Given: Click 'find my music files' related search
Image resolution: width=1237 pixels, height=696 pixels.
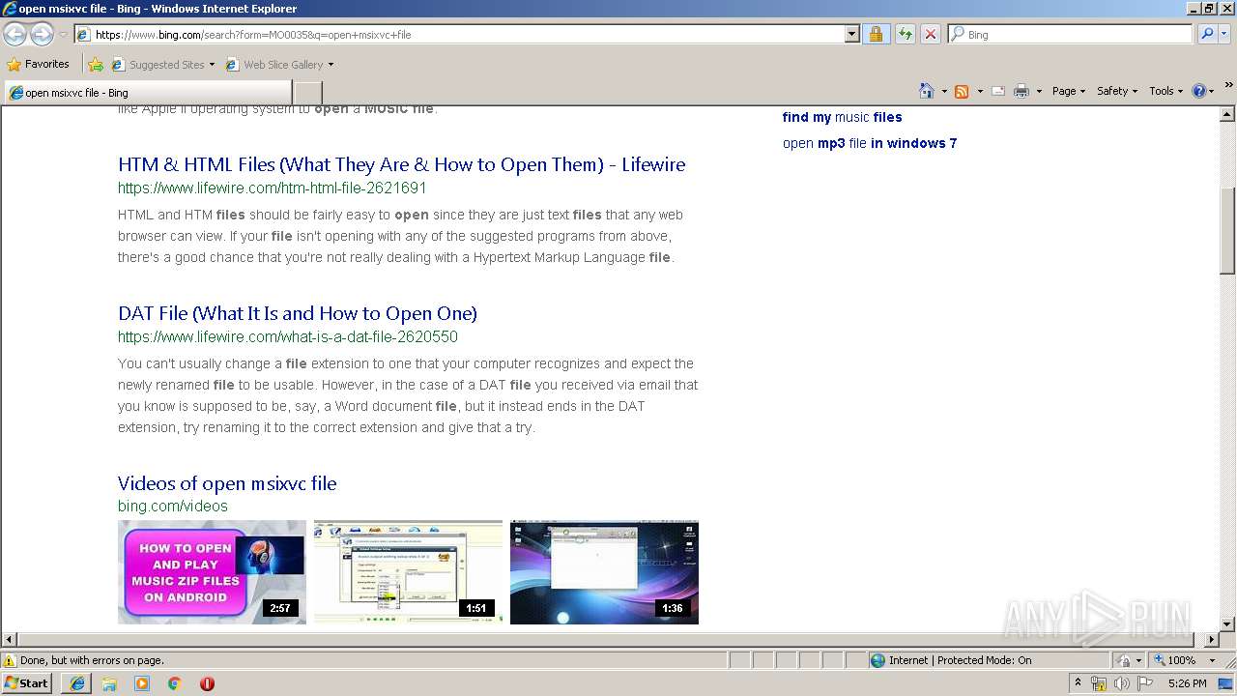Looking at the screenshot, I should pos(842,117).
